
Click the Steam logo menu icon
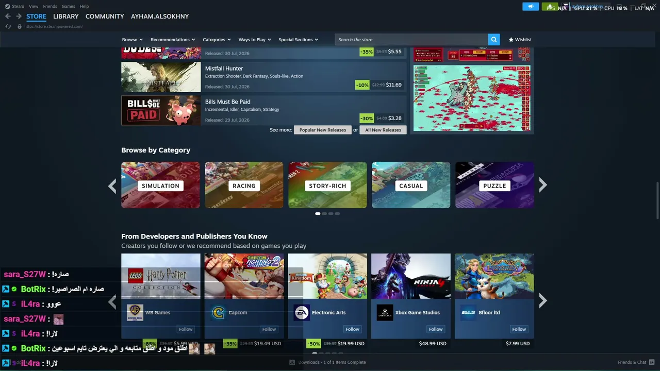point(7,6)
